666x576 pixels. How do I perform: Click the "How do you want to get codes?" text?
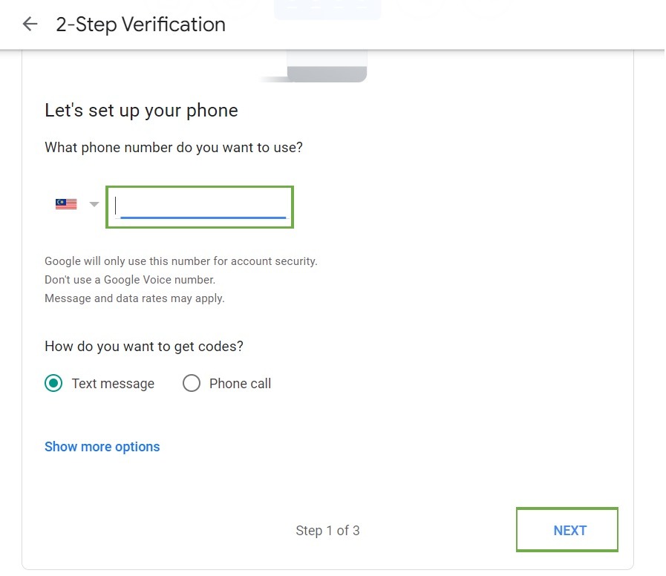coord(144,347)
